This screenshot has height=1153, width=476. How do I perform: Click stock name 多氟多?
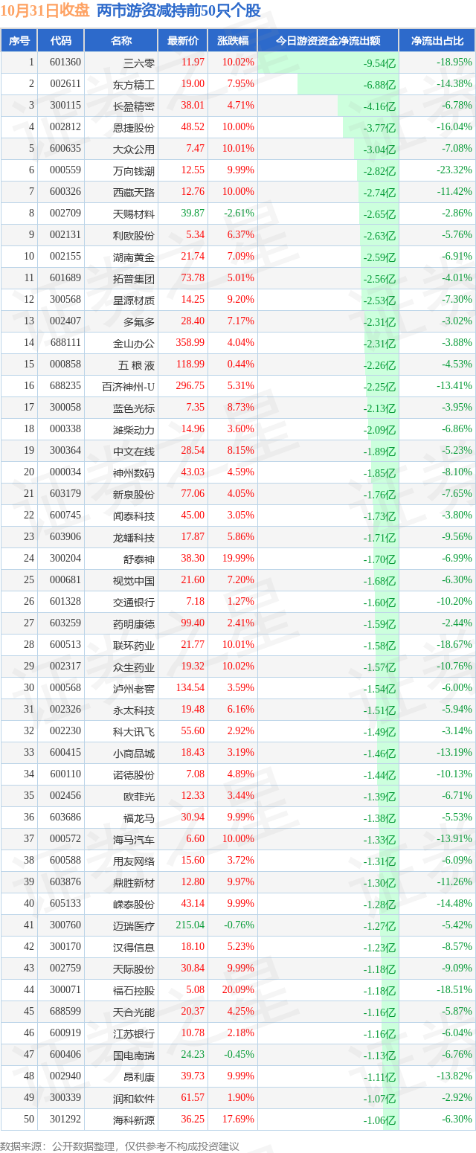click(139, 321)
